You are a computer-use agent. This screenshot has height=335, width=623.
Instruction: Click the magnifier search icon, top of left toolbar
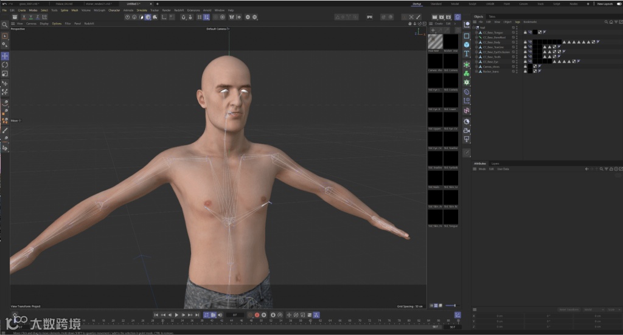click(x=5, y=24)
